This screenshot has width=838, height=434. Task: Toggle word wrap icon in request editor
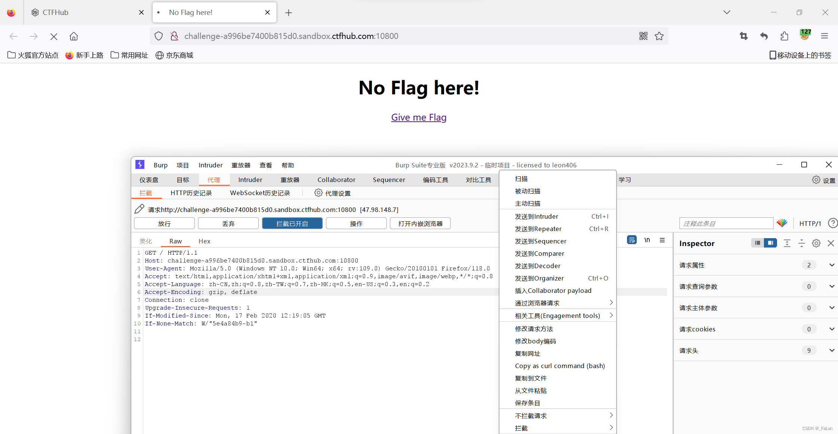(x=631, y=240)
